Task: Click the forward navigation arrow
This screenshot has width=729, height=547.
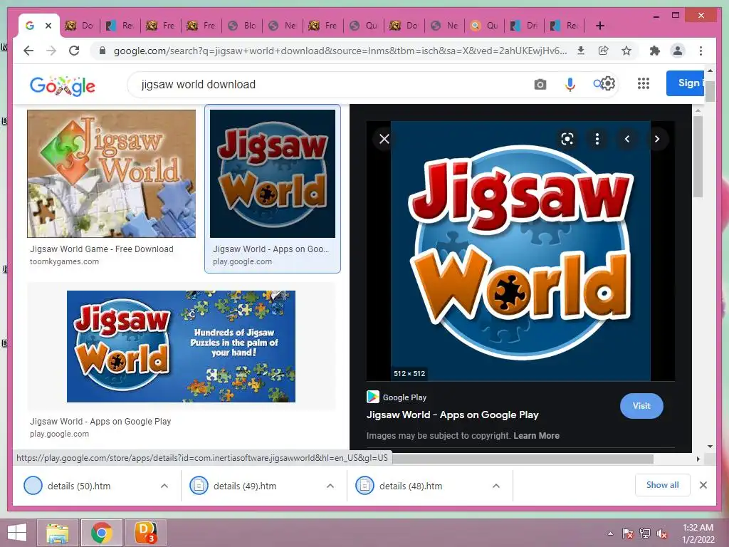Action: pos(51,51)
